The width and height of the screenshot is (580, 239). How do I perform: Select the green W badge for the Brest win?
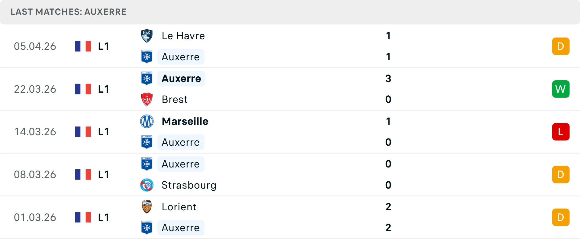tap(561, 89)
